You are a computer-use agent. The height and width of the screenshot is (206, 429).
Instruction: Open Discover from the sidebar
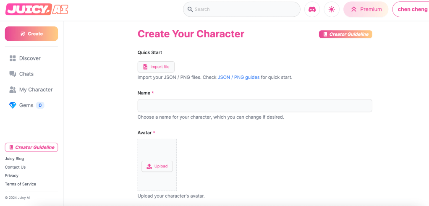point(30,58)
